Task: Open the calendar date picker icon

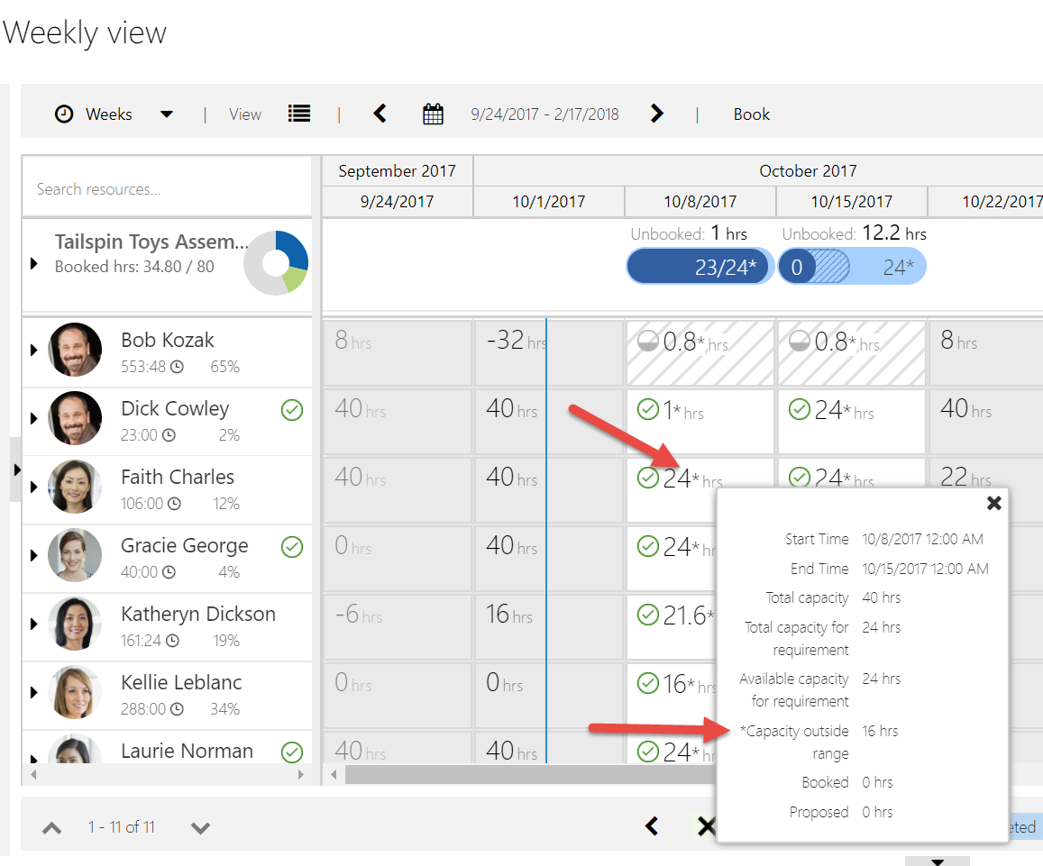Action: point(434,114)
